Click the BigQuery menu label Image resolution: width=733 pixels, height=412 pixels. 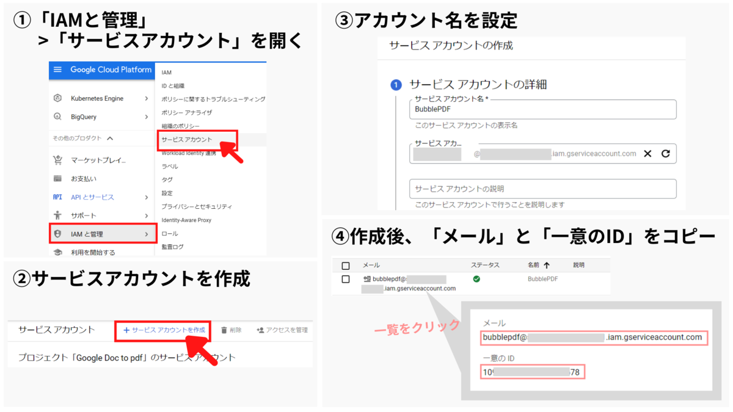(84, 117)
